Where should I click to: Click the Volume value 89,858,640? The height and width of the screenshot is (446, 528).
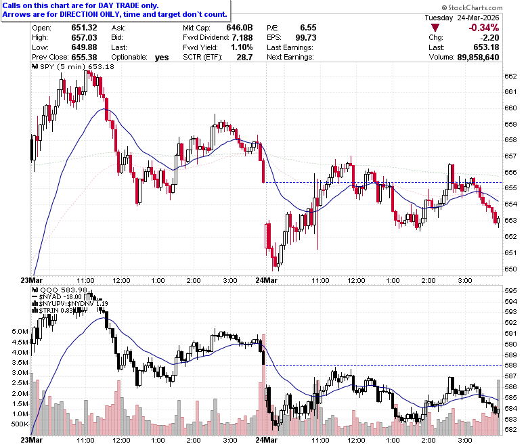coord(478,58)
